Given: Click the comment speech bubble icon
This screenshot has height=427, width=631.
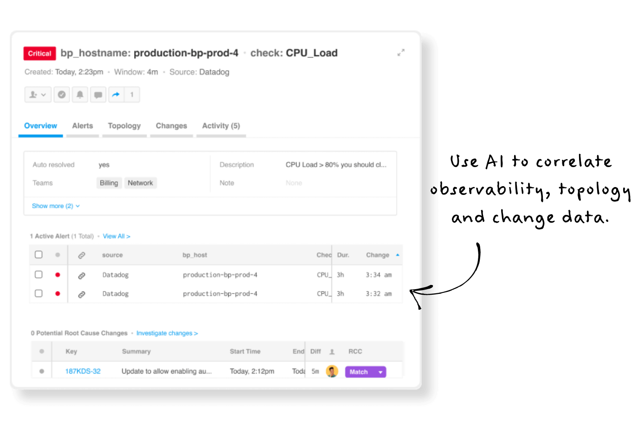Looking at the screenshot, I should (x=98, y=95).
